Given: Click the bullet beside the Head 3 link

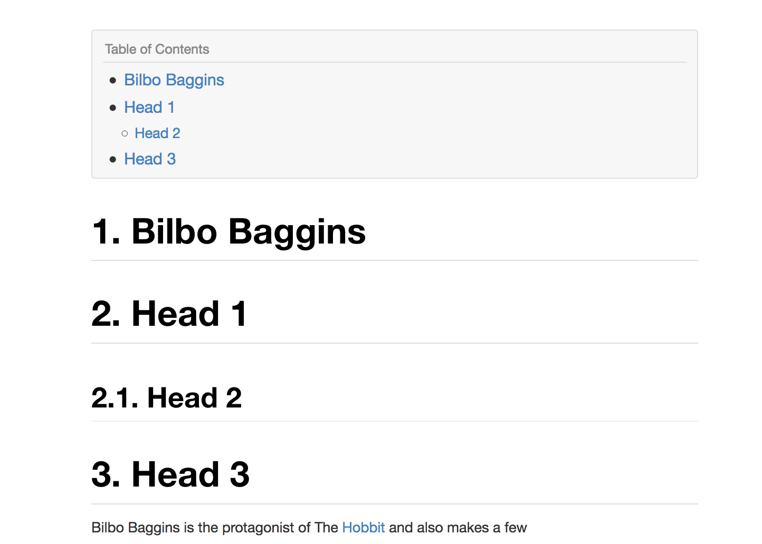Looking at the screenshot, I should point(113,160).
